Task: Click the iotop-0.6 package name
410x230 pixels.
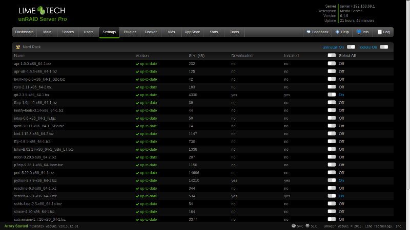Action: point(35,119)
